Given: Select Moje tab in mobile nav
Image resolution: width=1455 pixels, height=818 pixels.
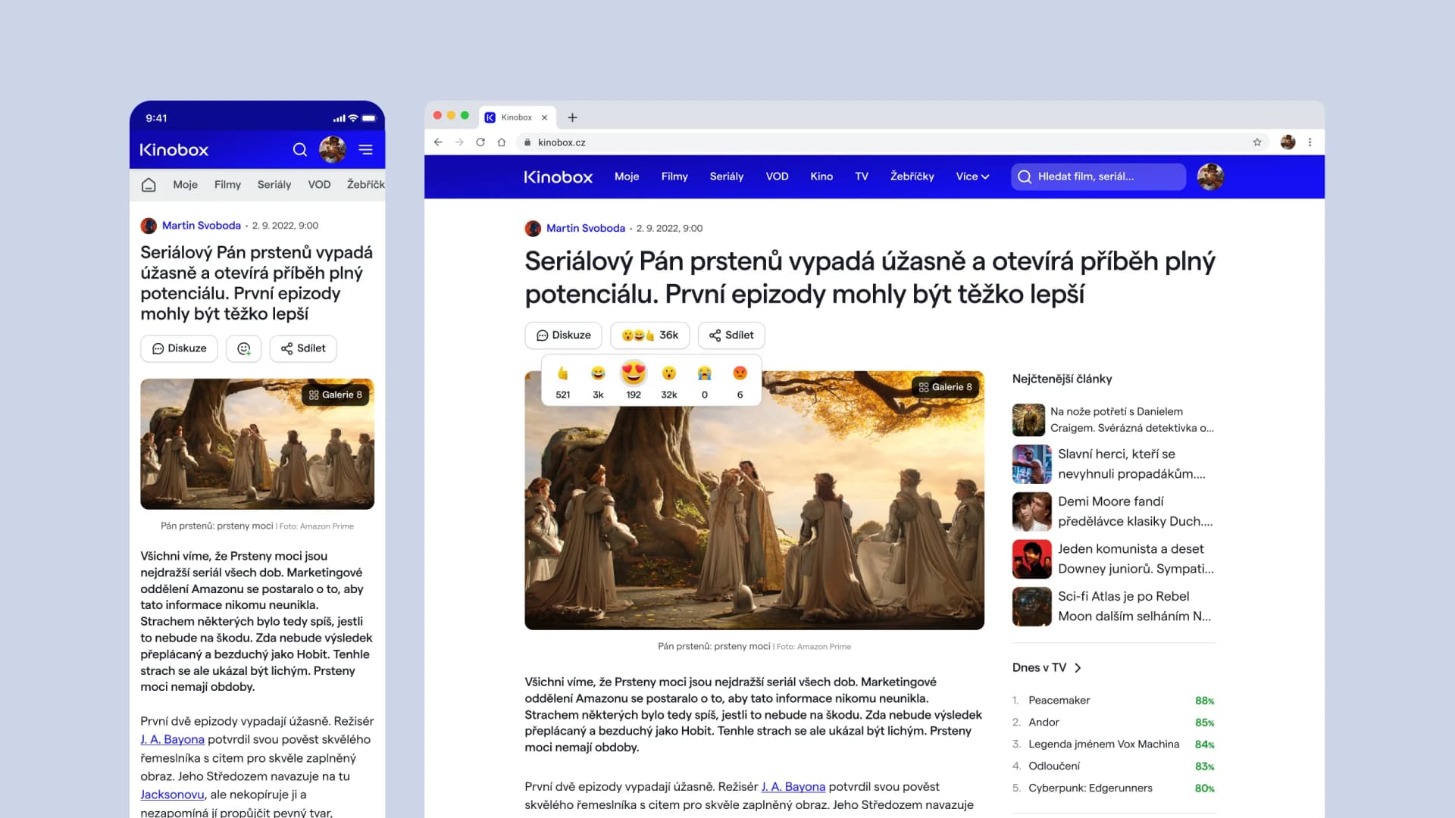Looking at the screenshot, I should click(x=185, y=185).
